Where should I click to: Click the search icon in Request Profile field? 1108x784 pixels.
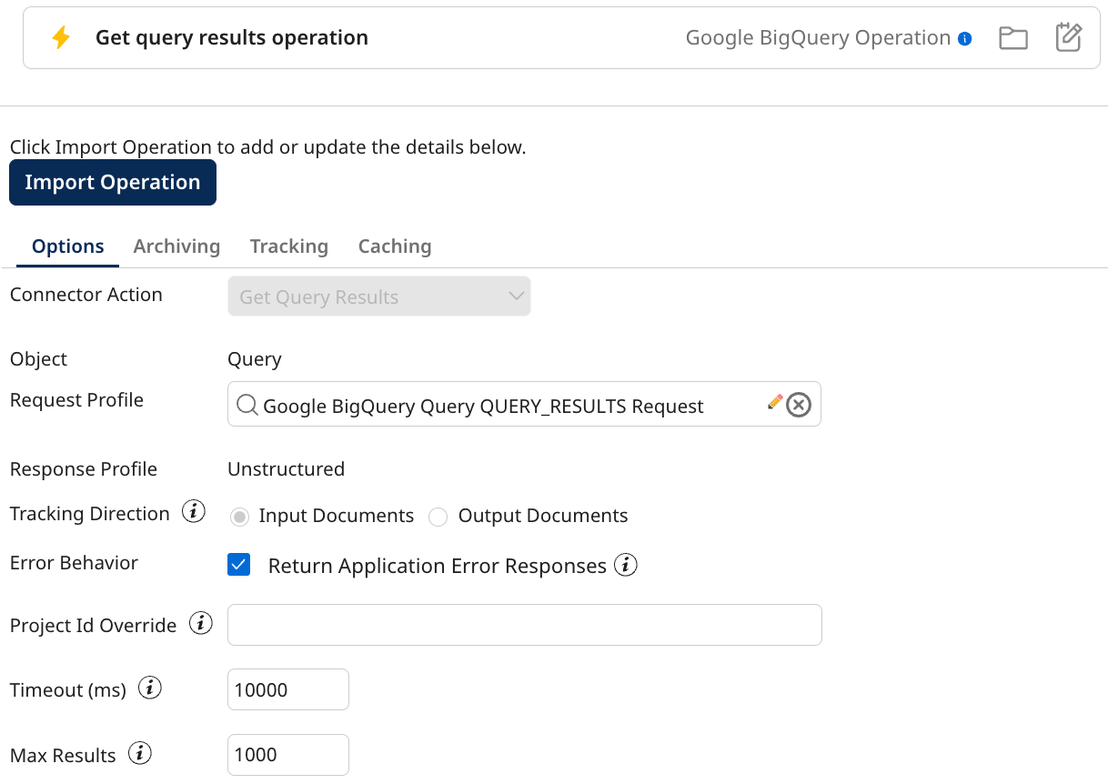[247, 406]
